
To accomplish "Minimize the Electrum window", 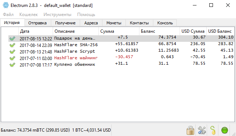I will coord(195,5).
